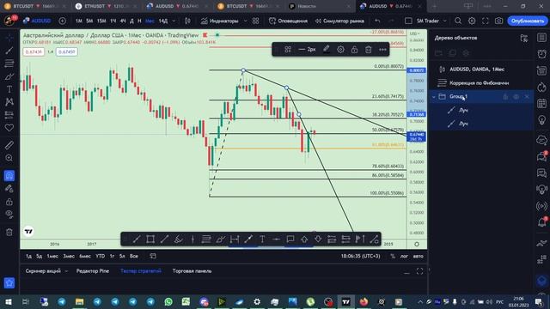The width and height of the screenshot is (550, 309).
Task: Open the Редактор Pine tab
Action: pos(93,271)
